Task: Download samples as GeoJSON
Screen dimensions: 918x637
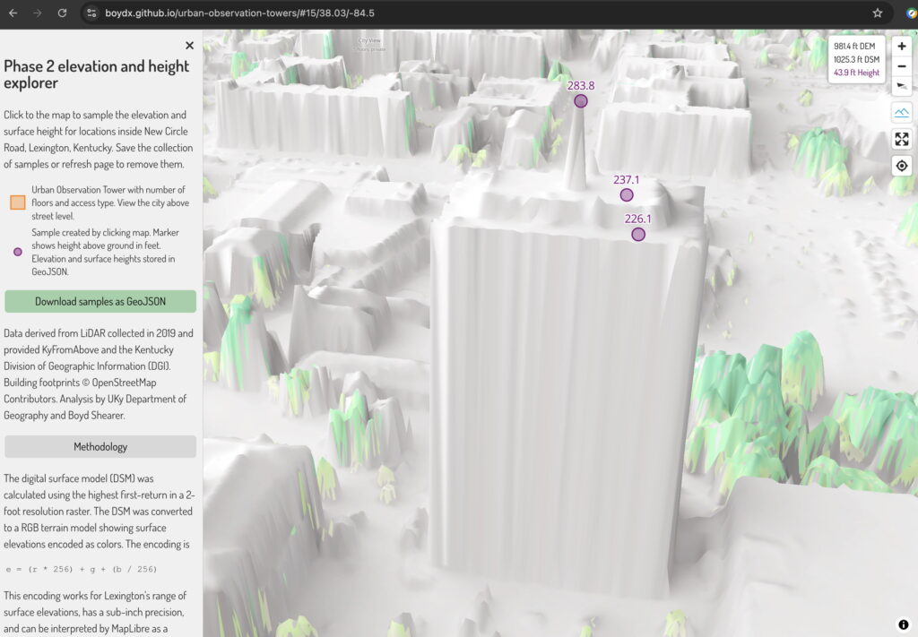Action: [100, 301]
